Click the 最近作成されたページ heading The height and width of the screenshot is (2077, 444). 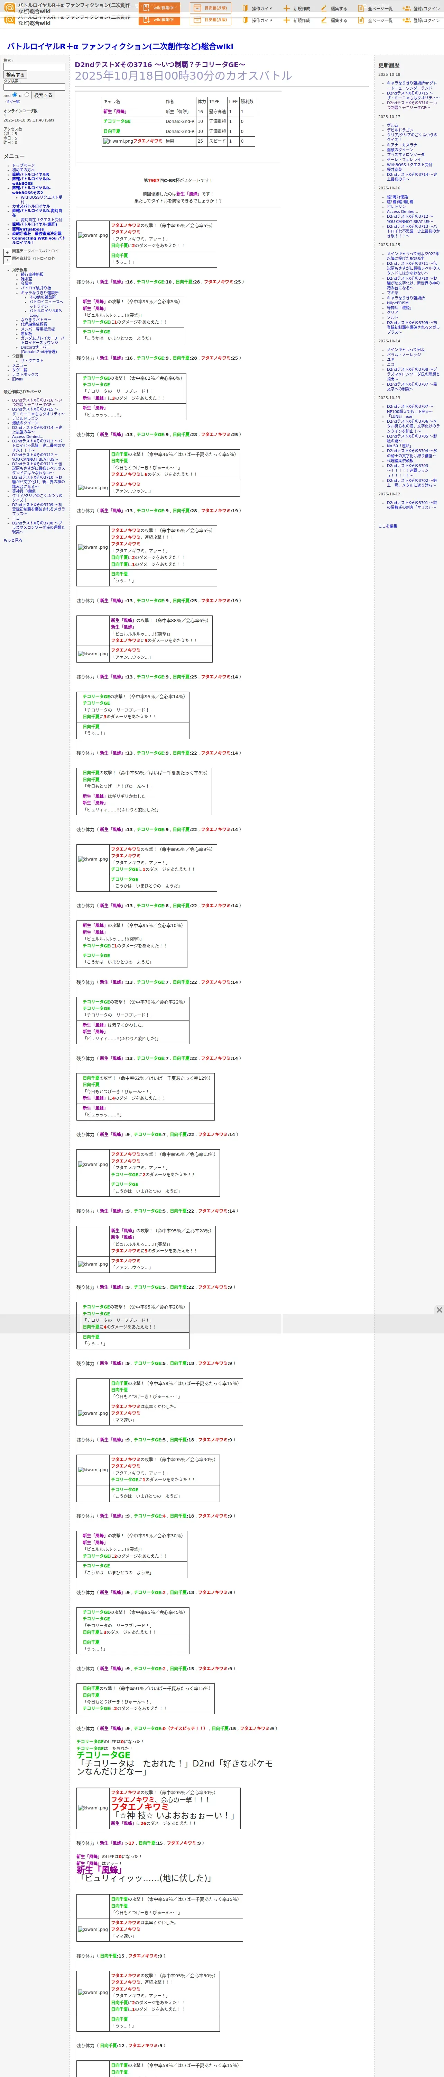tap(22, 392)
